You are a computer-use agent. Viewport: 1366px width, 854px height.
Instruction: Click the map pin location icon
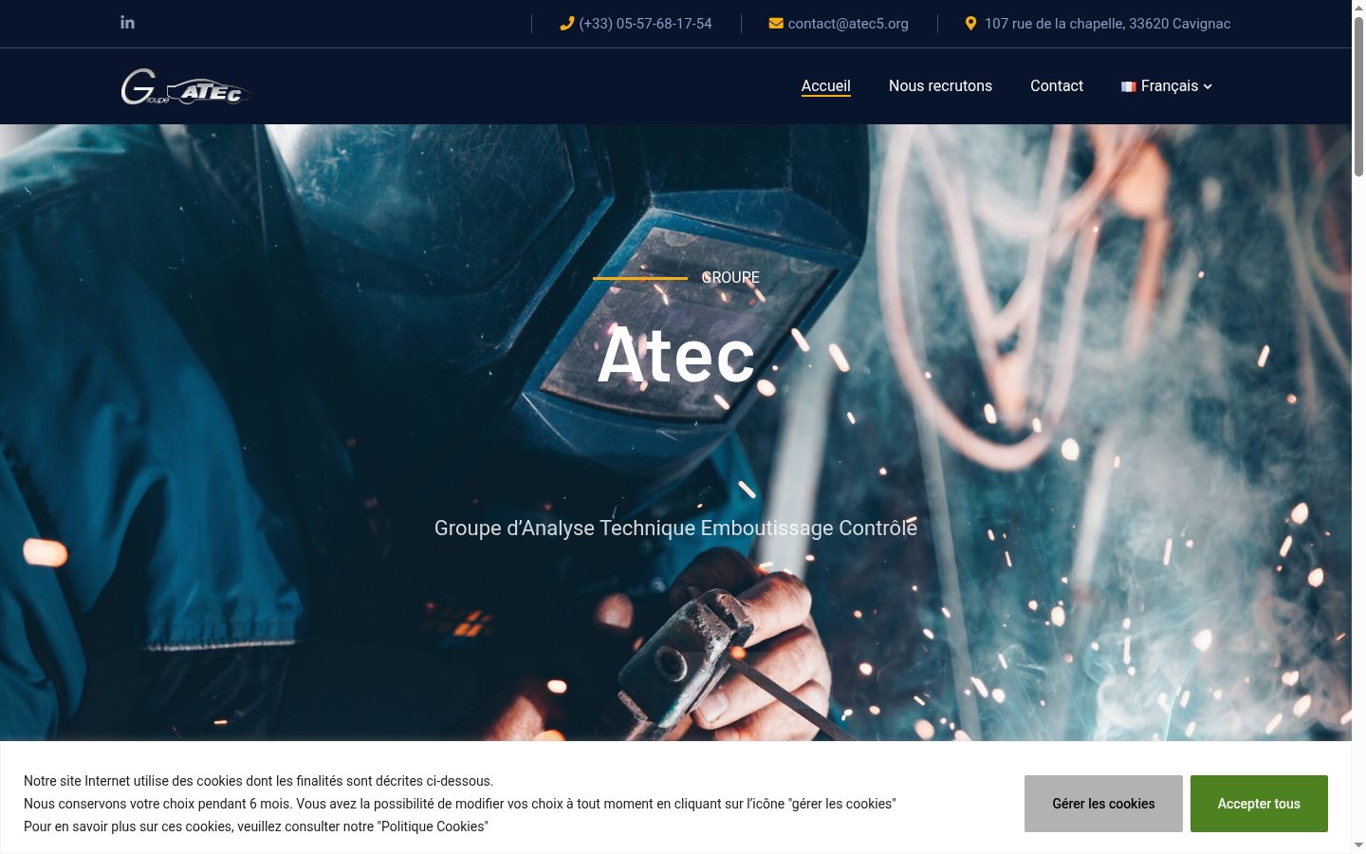(x=970, y=24)
